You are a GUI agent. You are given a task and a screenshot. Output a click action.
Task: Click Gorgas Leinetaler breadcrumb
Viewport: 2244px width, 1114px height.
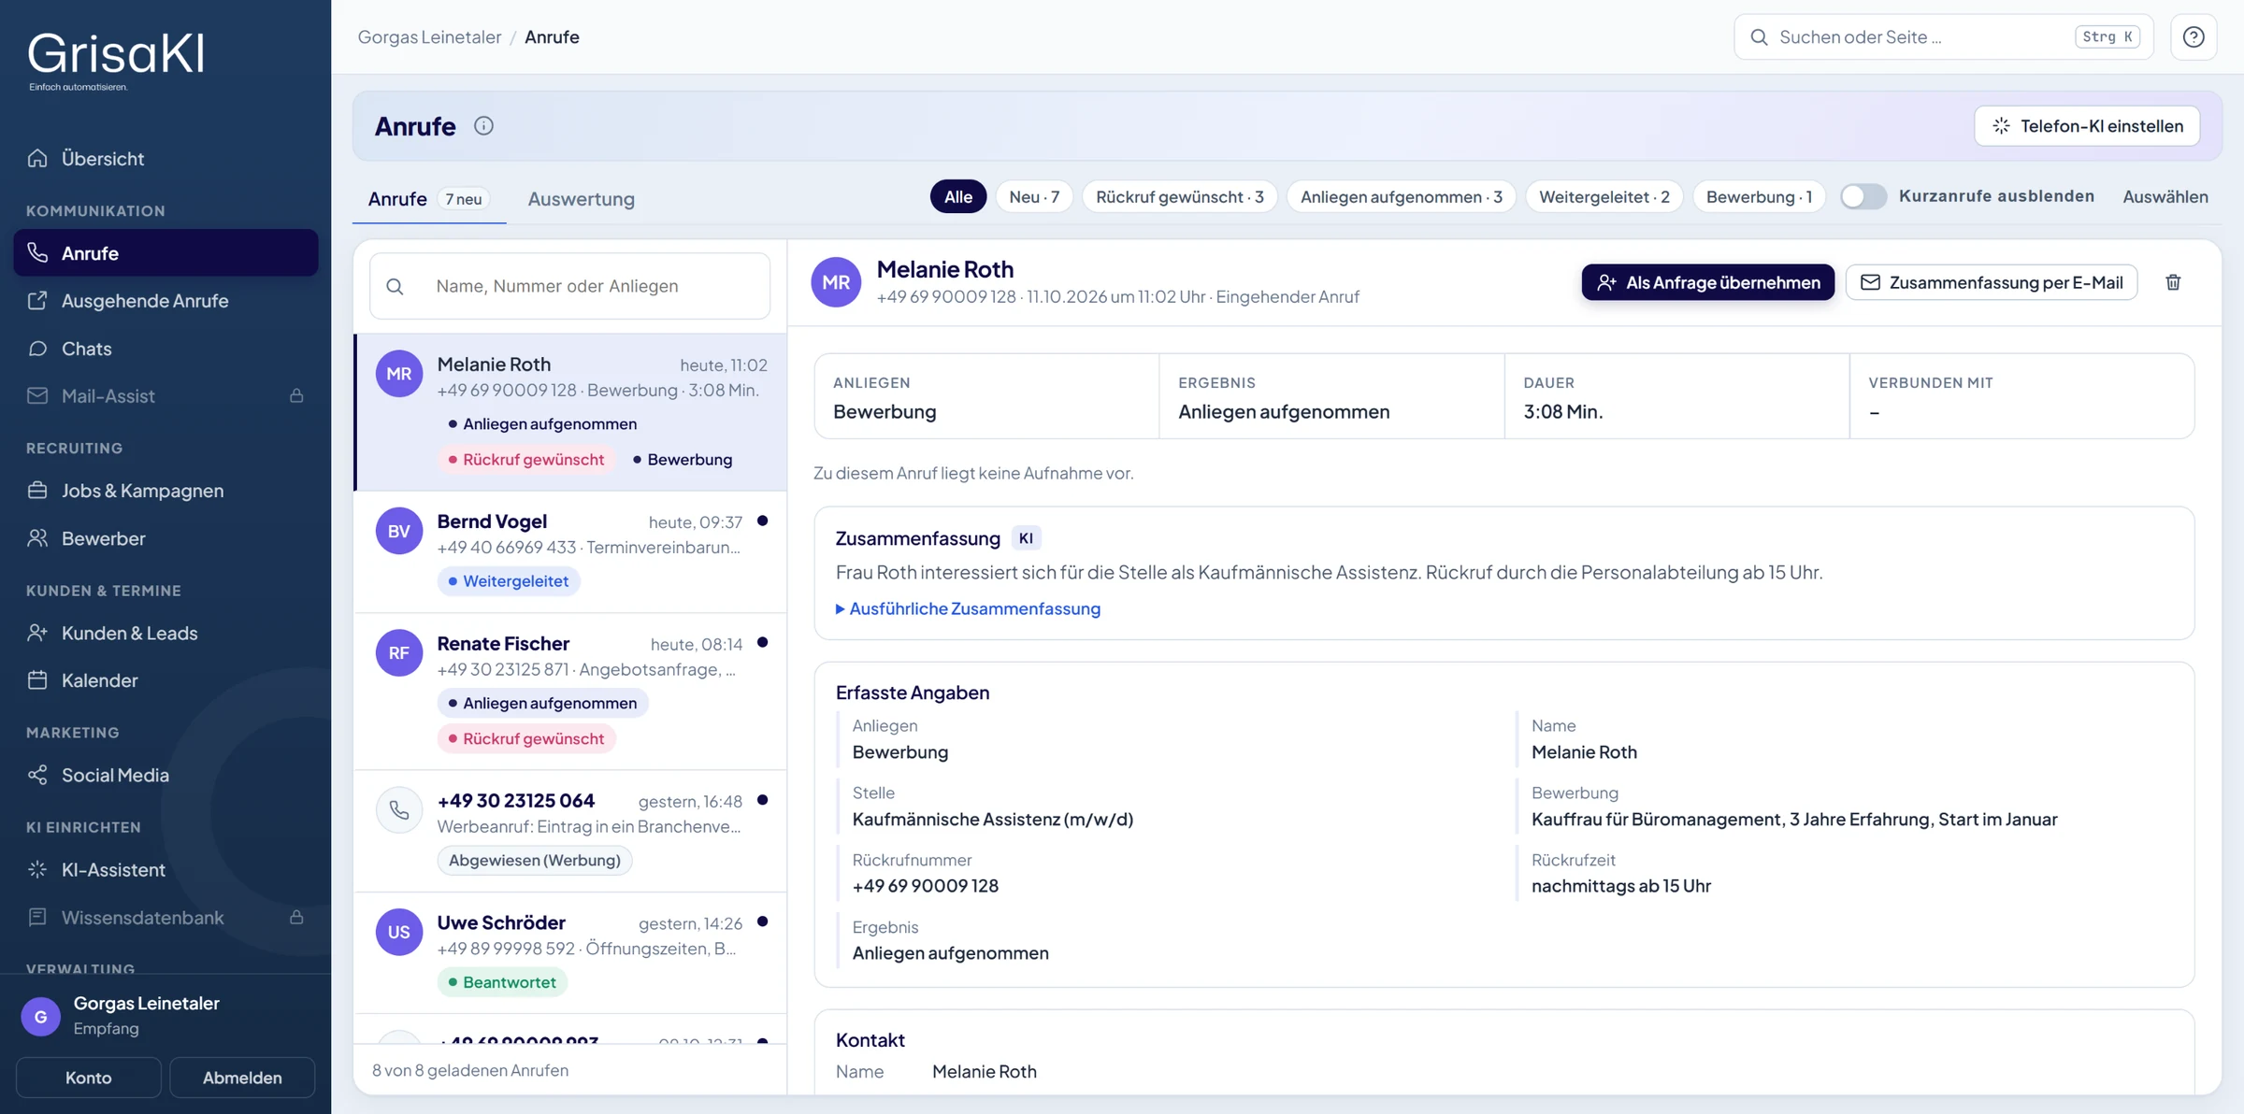click(429, 36)
